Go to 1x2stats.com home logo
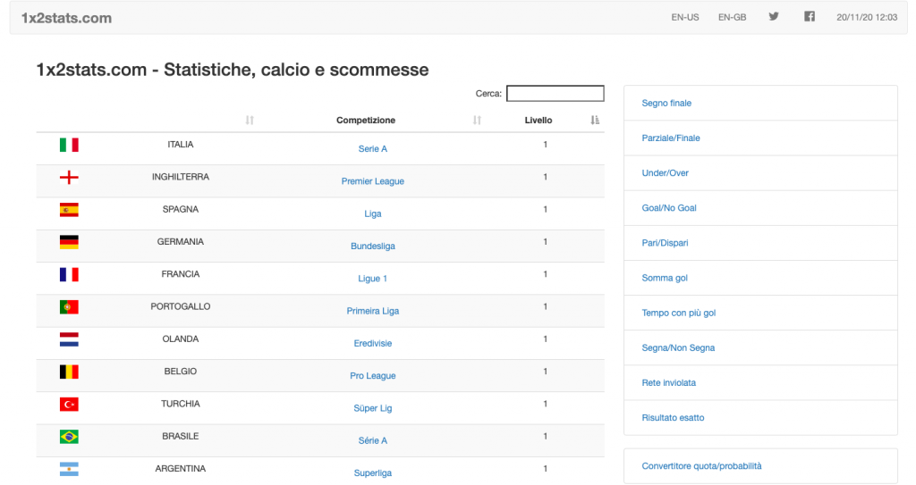The width and height of the screenshot is (916, 485). click(x=66, y=18)
